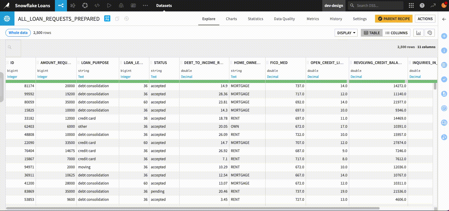Open the activity trend arrow icon

click(x=433, y=5)
